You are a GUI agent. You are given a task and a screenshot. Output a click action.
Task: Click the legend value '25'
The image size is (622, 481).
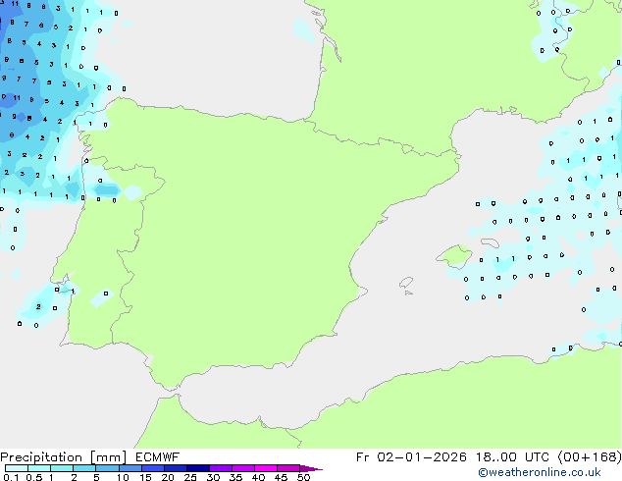(190, 477)
